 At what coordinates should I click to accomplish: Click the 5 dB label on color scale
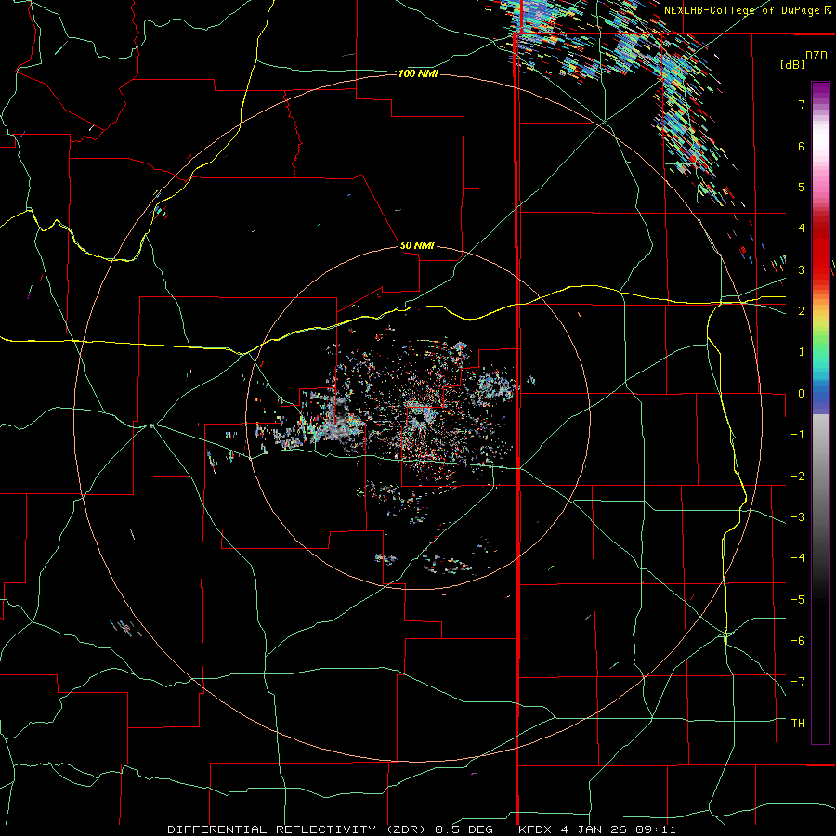pos(802,187)
